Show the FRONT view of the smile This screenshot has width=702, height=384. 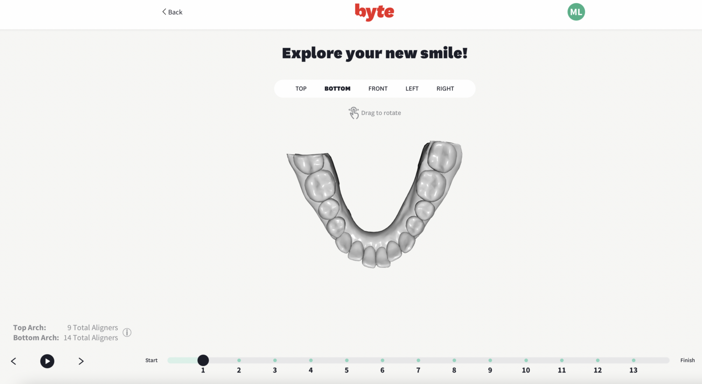pyautogui.click(x=378, y=88)
